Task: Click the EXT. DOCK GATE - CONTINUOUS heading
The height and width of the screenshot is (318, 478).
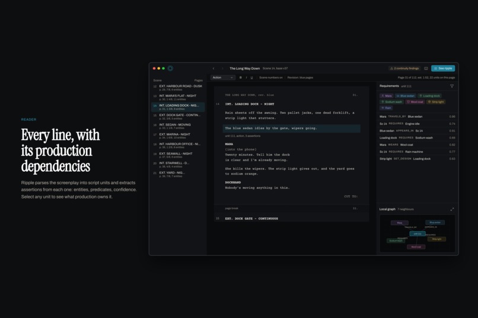Action: click(251, 219)
